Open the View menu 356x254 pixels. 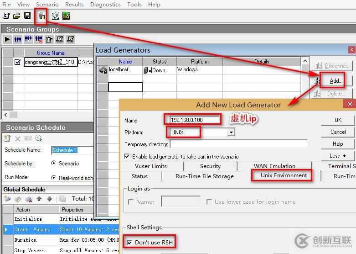(23, 4)
